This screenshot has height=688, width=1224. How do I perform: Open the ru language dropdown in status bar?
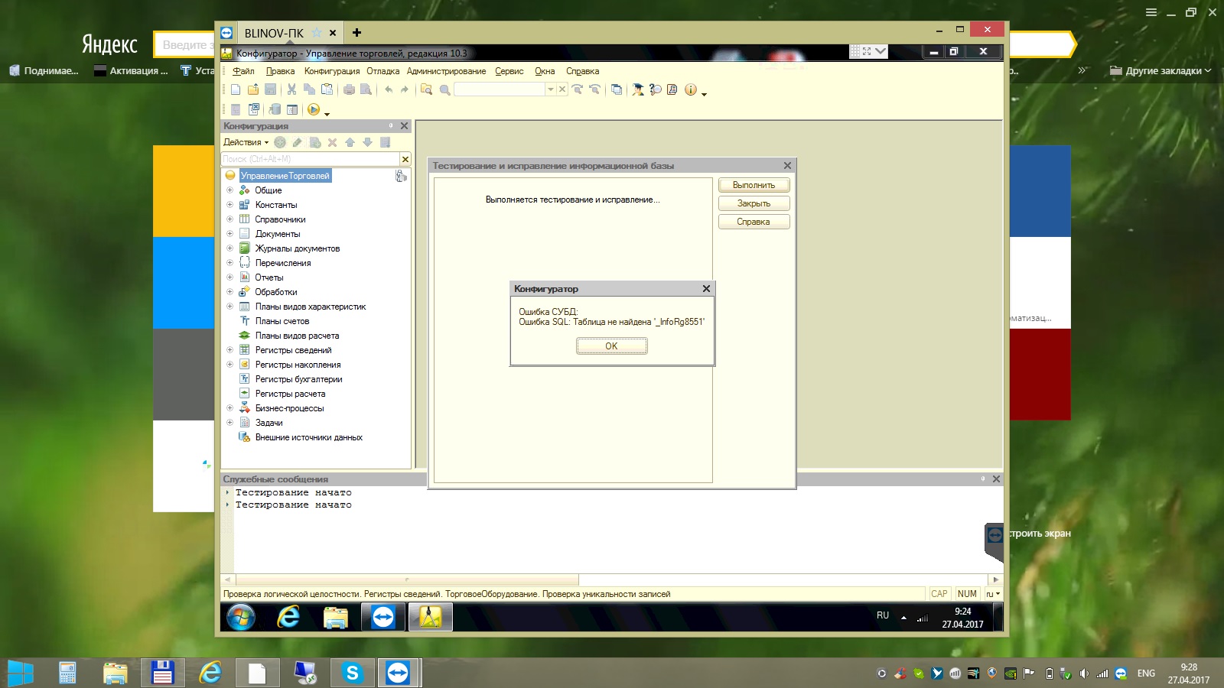(992, 594)
